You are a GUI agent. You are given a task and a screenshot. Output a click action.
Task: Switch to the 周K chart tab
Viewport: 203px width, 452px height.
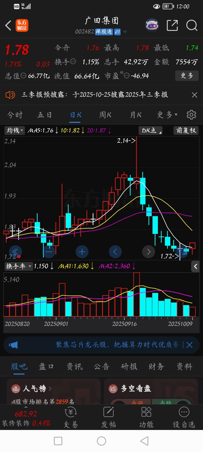point(105,115)
